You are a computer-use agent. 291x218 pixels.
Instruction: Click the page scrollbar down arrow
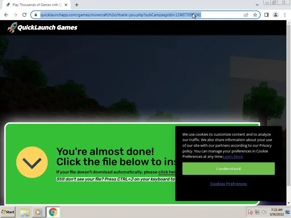coord(289,203)
